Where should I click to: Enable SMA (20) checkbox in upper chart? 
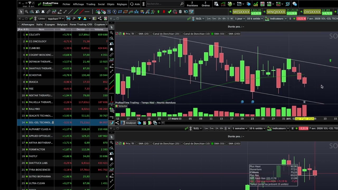(137, 34)
